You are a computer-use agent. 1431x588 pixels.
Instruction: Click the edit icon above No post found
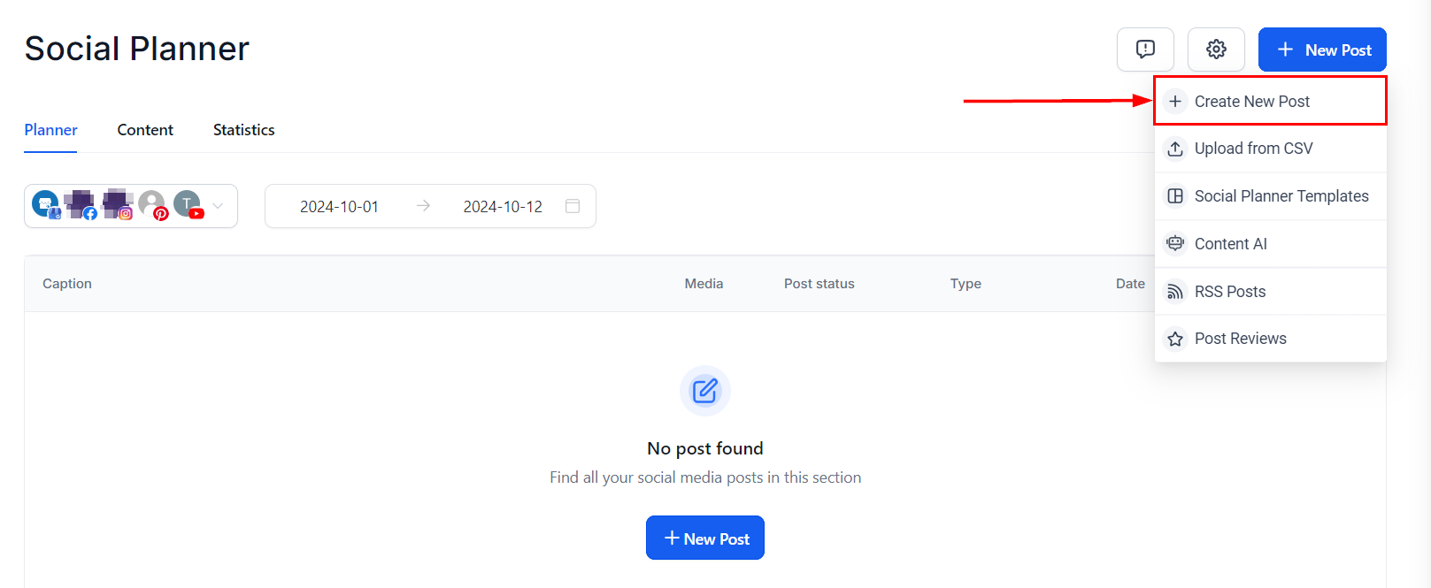705,390
